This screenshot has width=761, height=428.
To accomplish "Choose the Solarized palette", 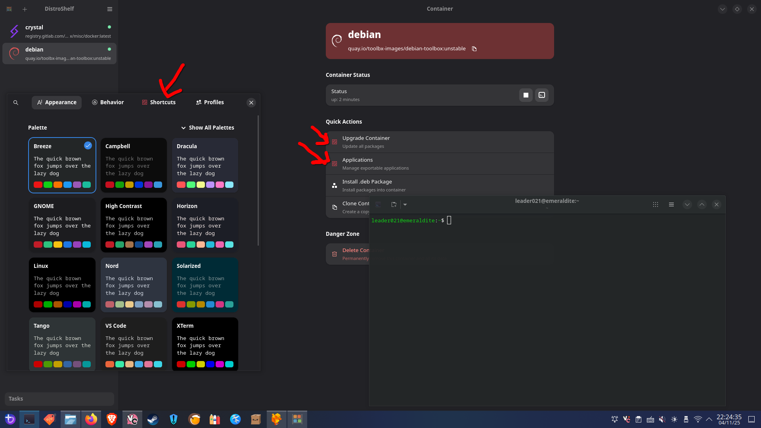I will (205, 285).
